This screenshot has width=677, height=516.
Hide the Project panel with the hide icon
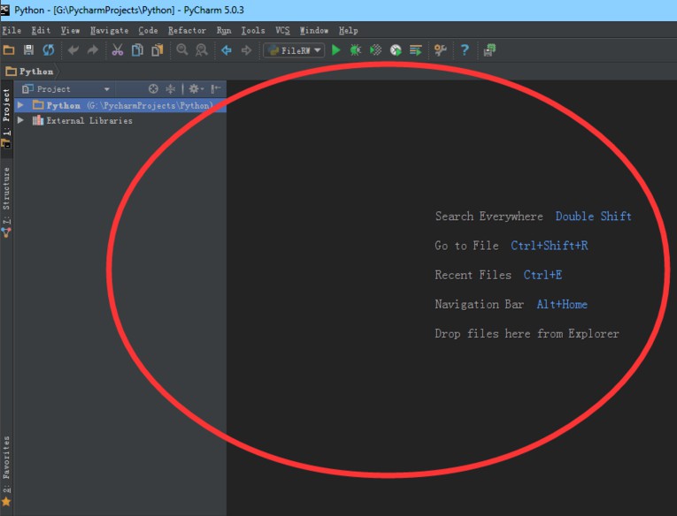216,89
